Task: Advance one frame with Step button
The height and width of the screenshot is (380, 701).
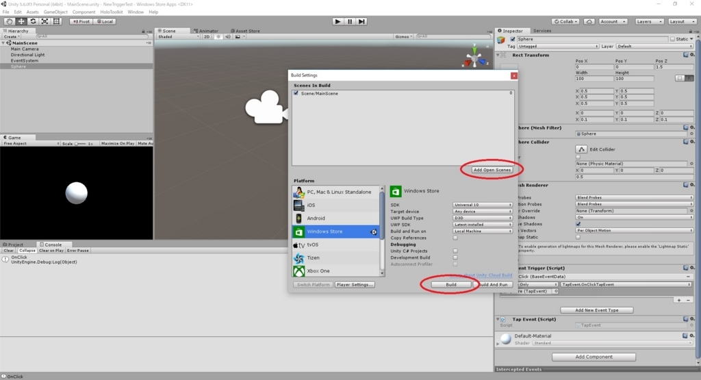Action: coord(361,21)
